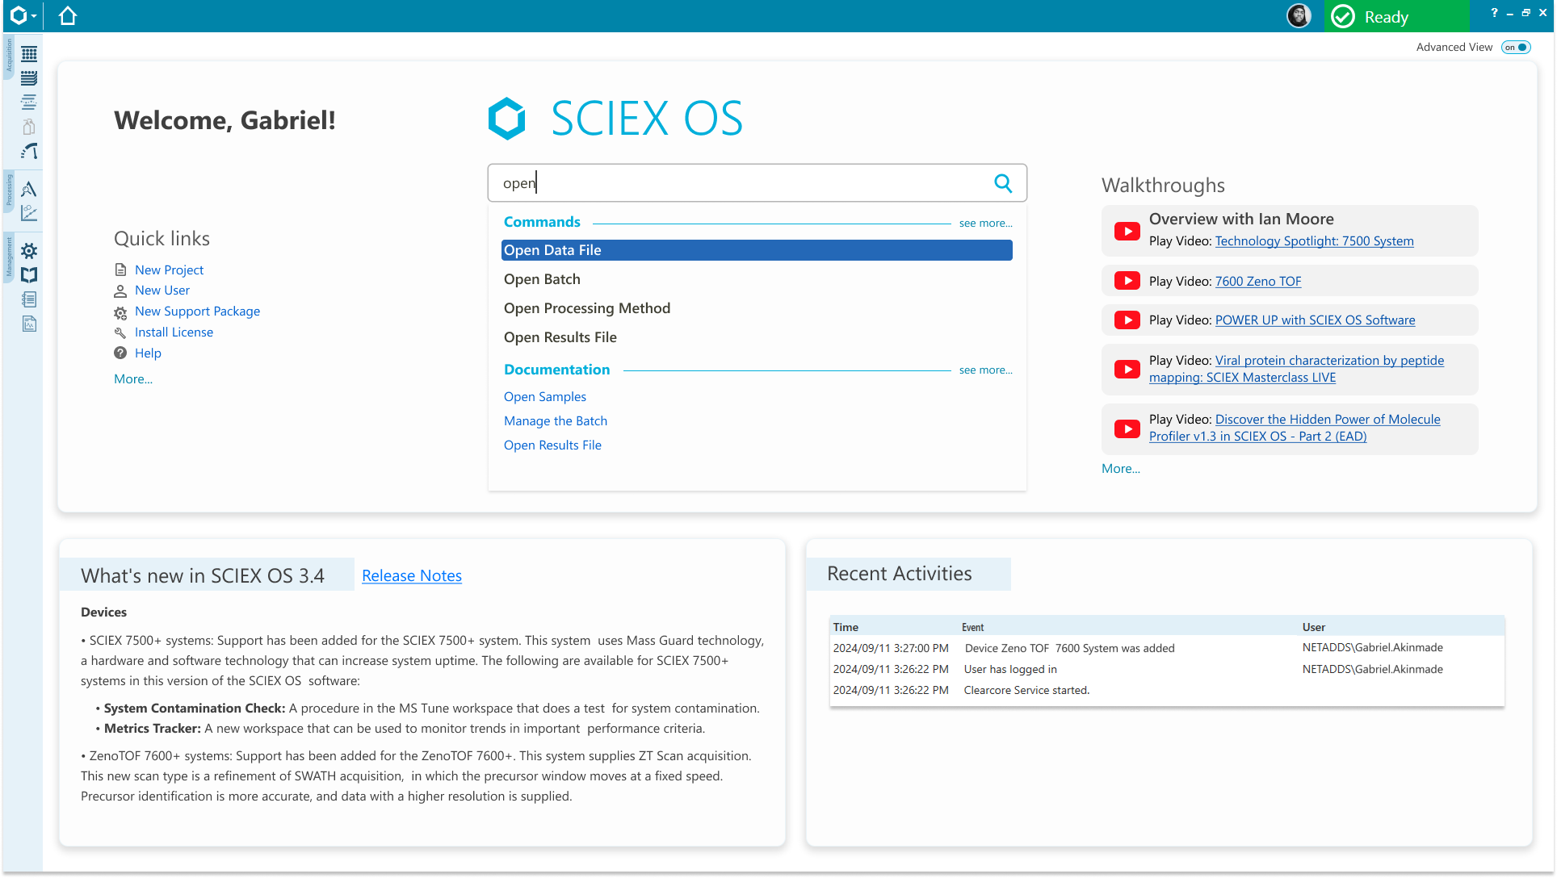
Task: Open the Batch workspace grid icon
Action: point(29,54)
